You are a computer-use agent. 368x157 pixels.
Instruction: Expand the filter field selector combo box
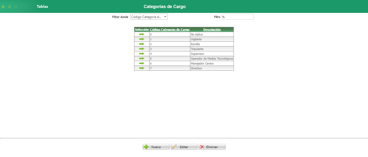[x=165, y=16]
